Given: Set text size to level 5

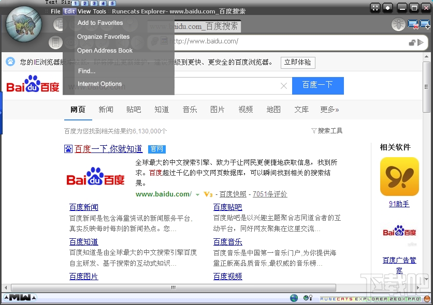Looking at the screenshot, I should (112, 3).
